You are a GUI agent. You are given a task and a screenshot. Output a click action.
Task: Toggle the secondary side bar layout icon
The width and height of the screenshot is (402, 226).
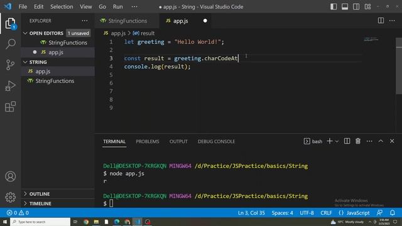[356, 7]
